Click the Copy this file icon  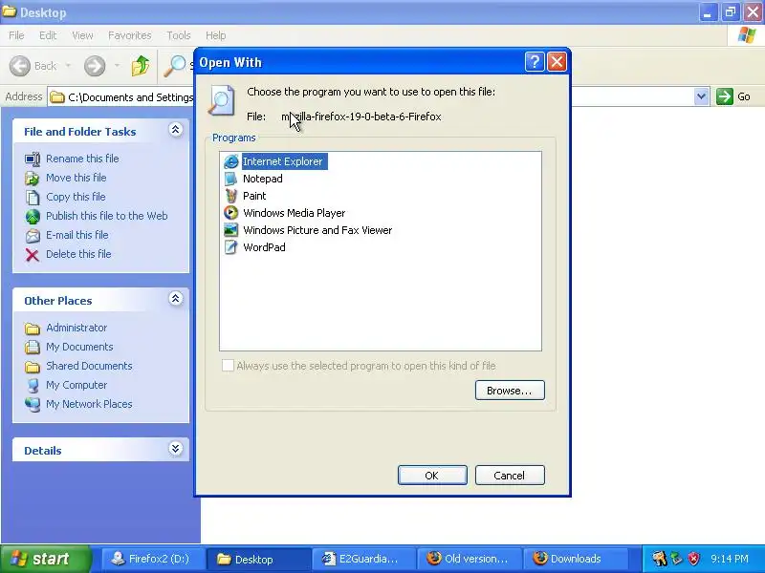click(33, 197)
